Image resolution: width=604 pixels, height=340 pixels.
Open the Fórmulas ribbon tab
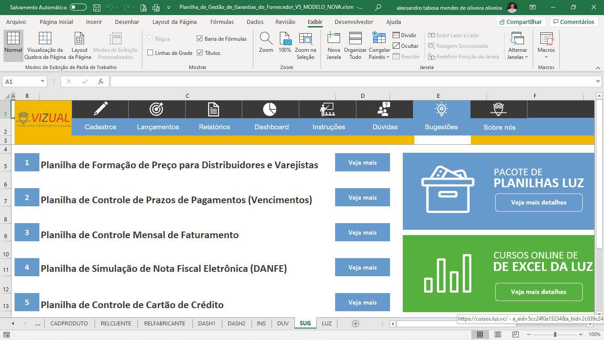(222, 22)
